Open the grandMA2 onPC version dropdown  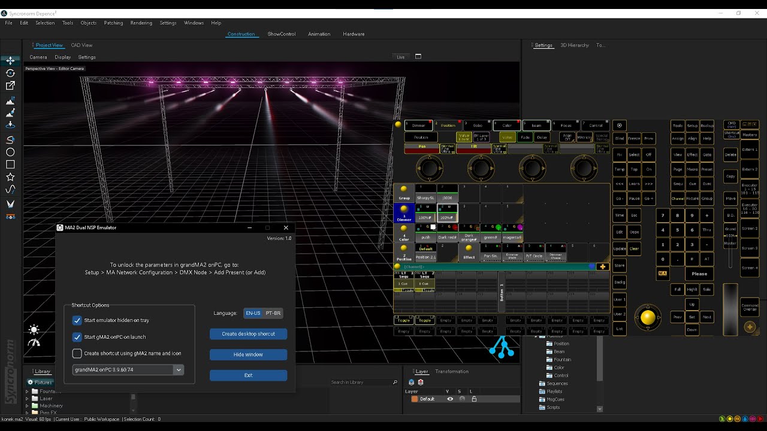coord(128,370)
